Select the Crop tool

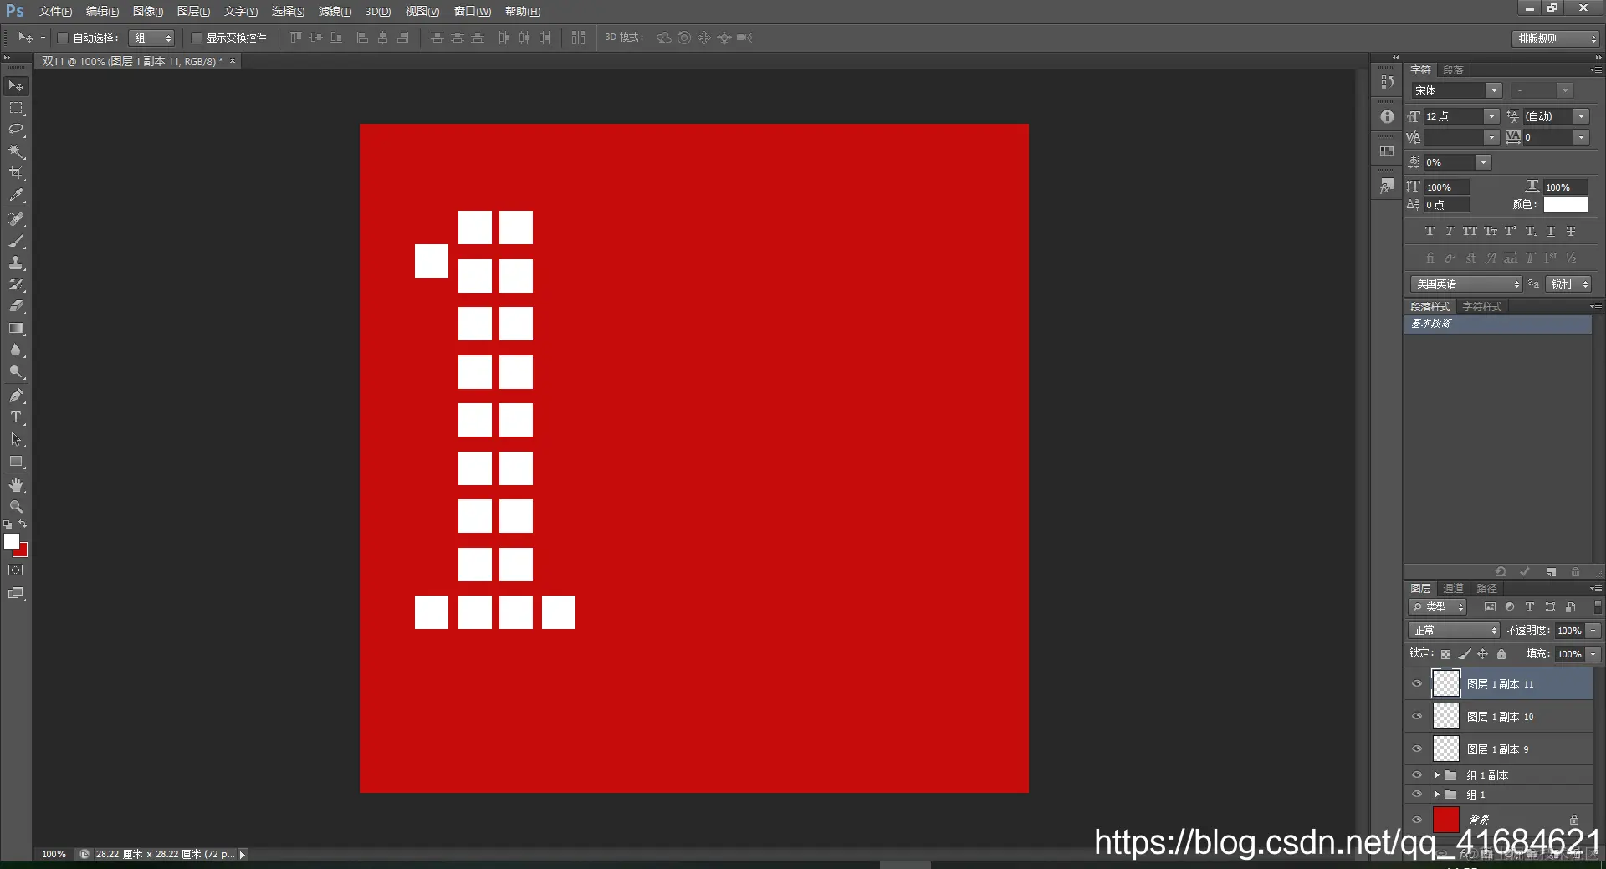(16, 173)
